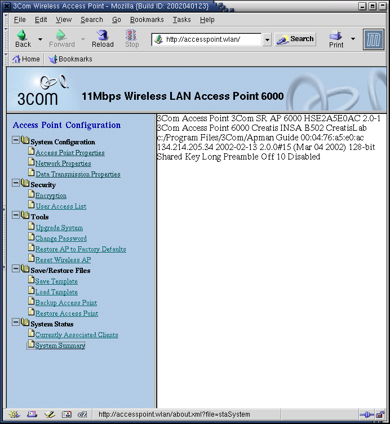Open the Forward button history dropdown

pos(83,39)
